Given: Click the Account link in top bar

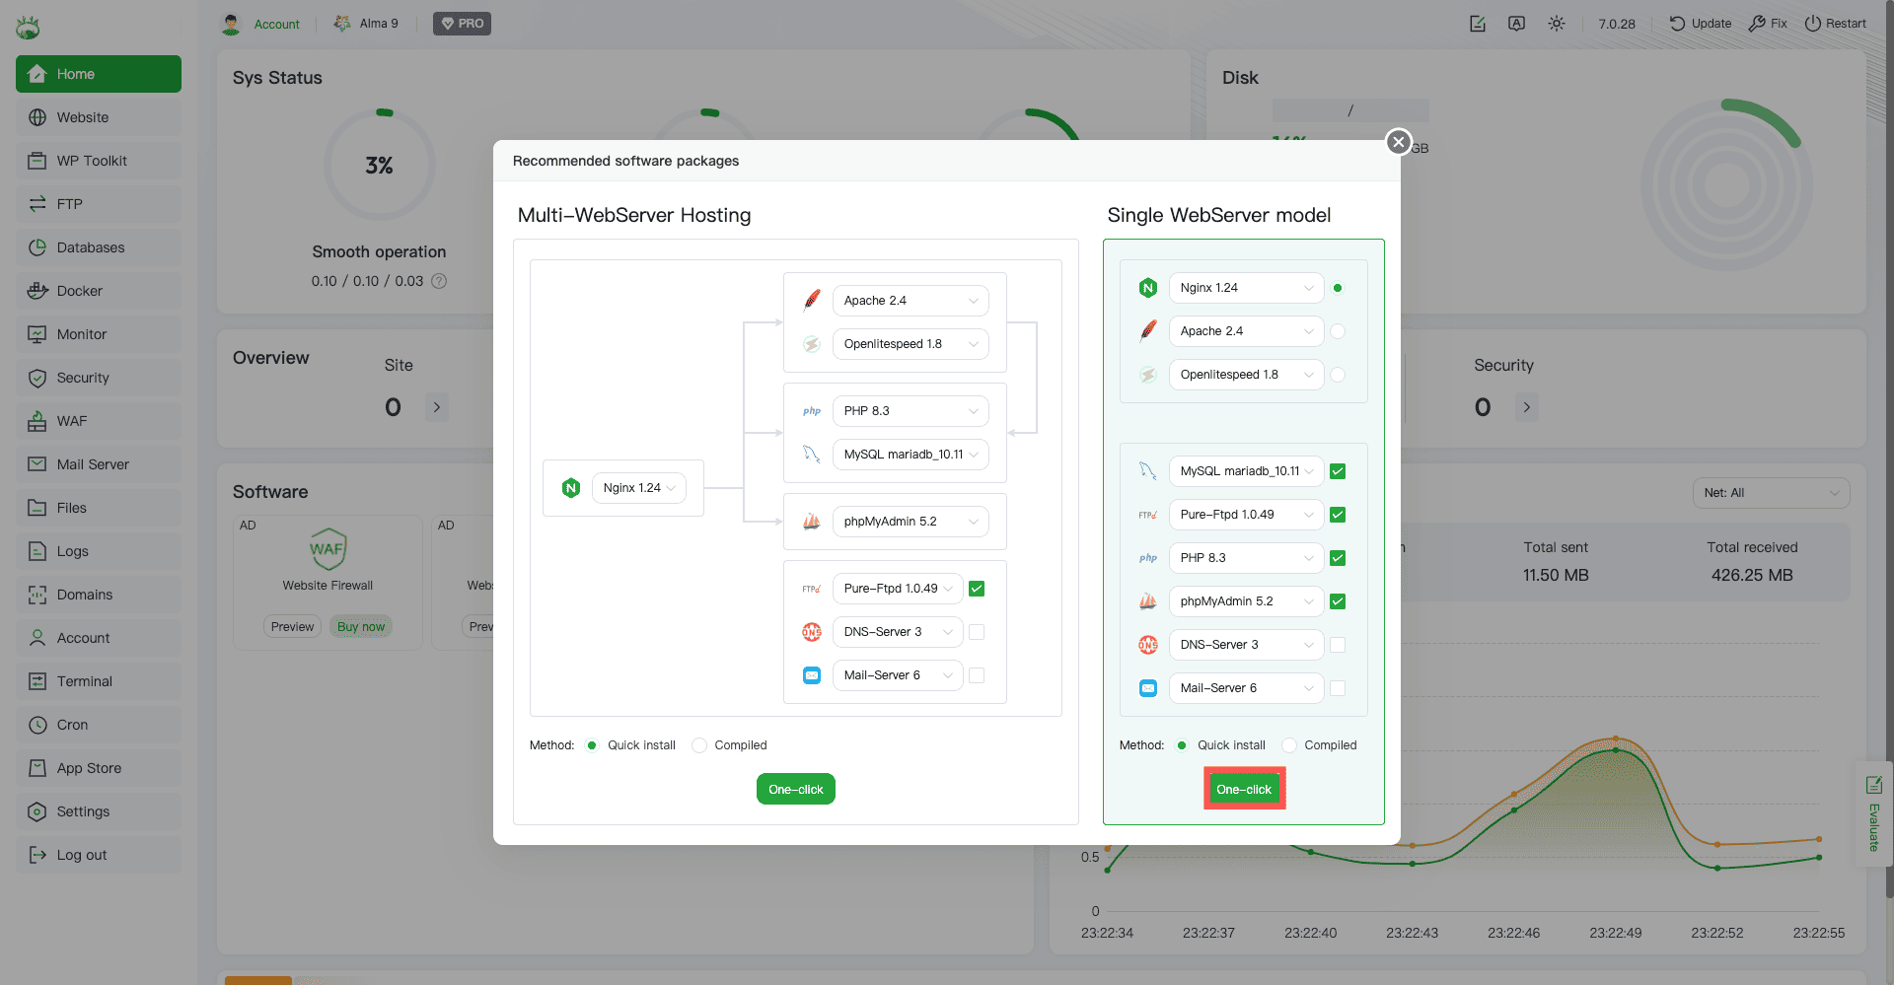Looking at the screenshot, I should click(276, 24).
